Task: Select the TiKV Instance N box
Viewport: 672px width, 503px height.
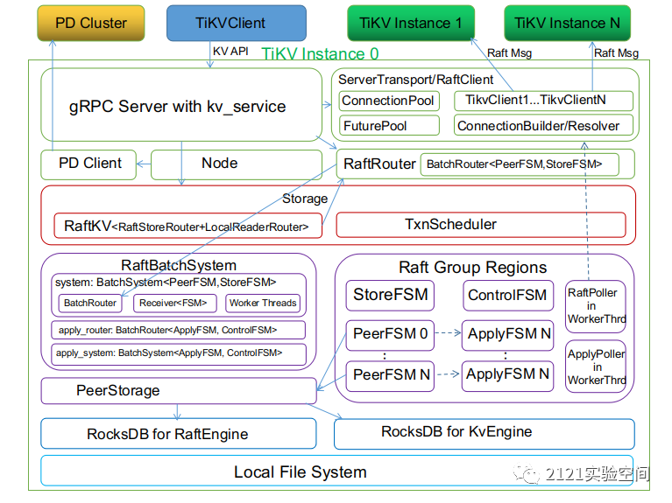Action: (567, 23)
